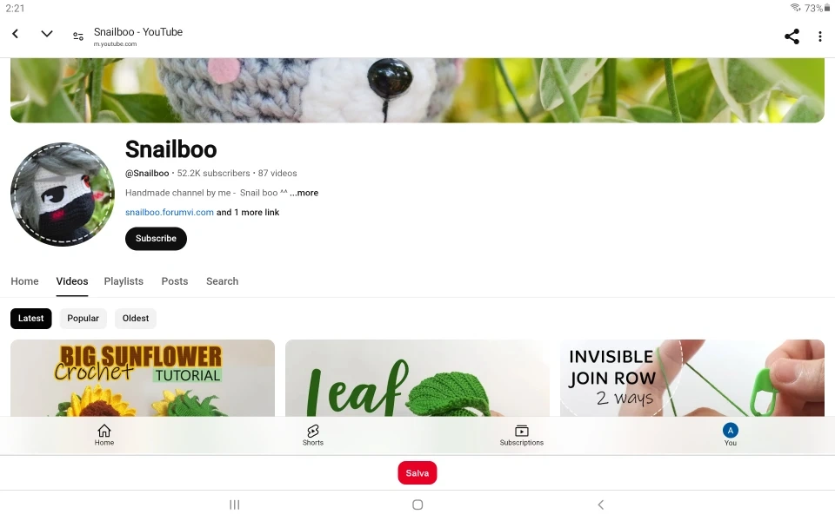Tap the share icon in browser bar
The image size is (835, 521).
tap(792, 36)
